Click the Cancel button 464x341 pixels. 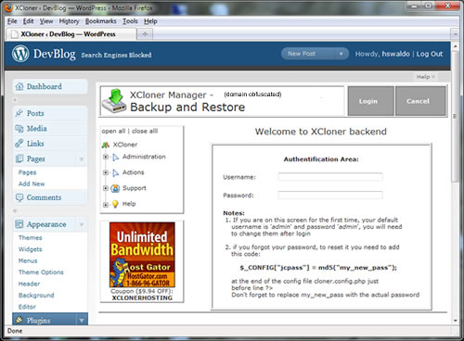tap(420, 101)
